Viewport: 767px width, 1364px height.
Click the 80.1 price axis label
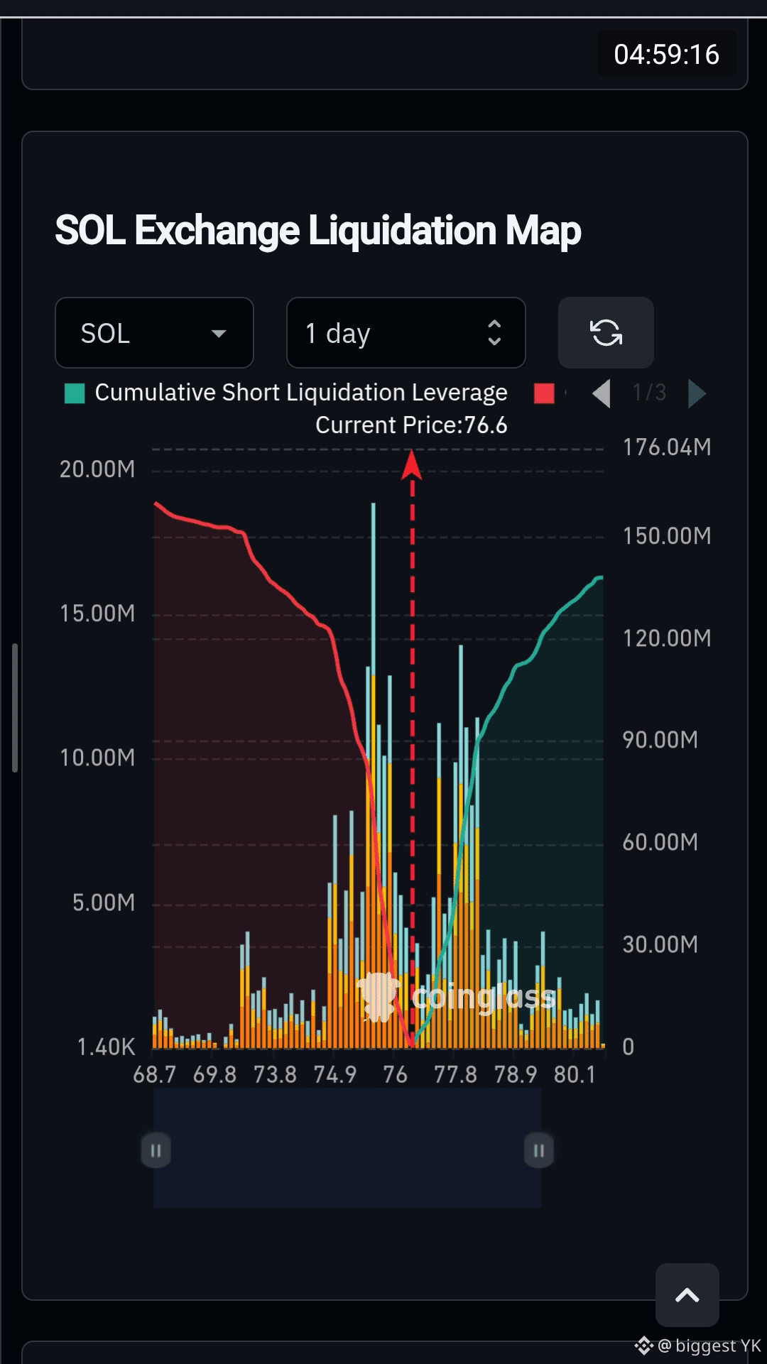[x=575, y=1074]
